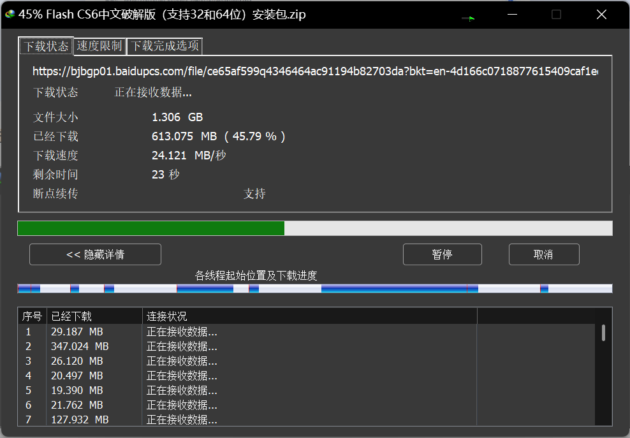Click the 剩余时间 label
630x438 pixels.
[55, 175]
